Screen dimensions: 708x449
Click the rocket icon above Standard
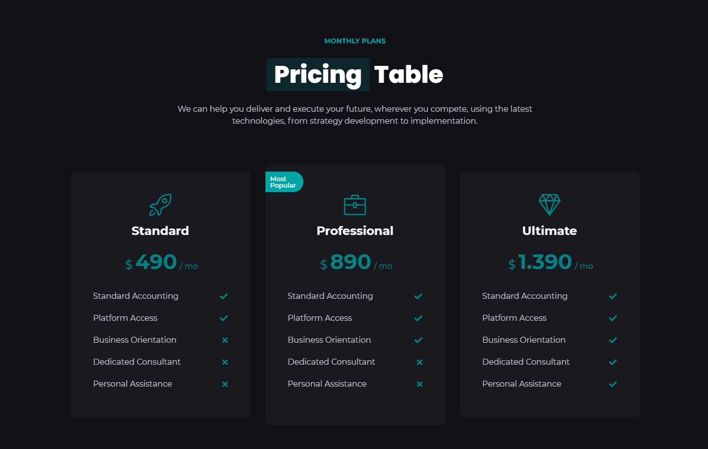pyautogui.click(x=160, y=205)
